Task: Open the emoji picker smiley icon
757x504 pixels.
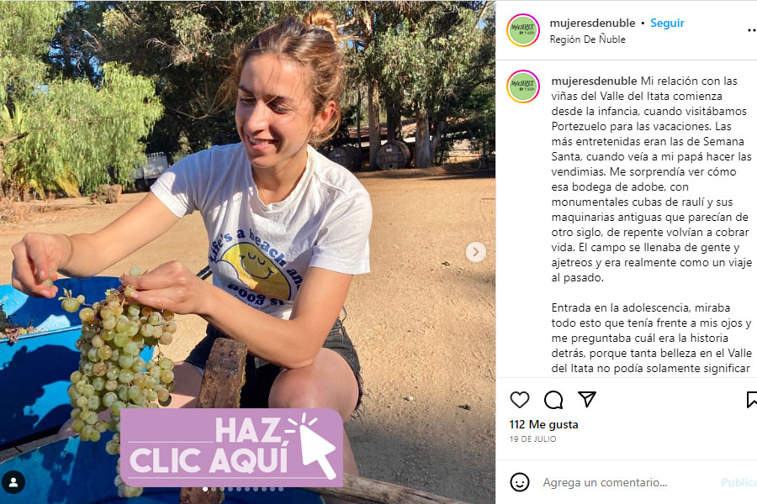Action: tap(520, 482)
